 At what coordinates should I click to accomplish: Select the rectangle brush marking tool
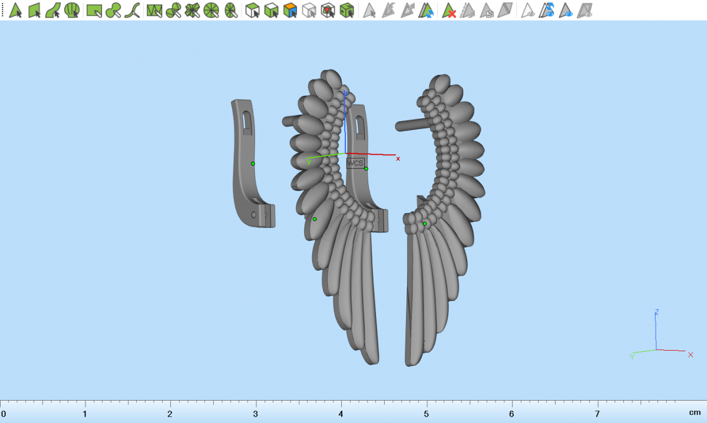[x=94, y=10]
